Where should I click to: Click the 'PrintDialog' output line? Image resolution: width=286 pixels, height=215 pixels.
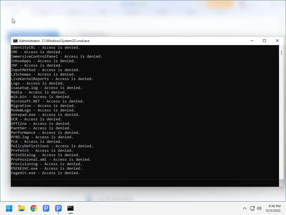(x=46, y=155)
